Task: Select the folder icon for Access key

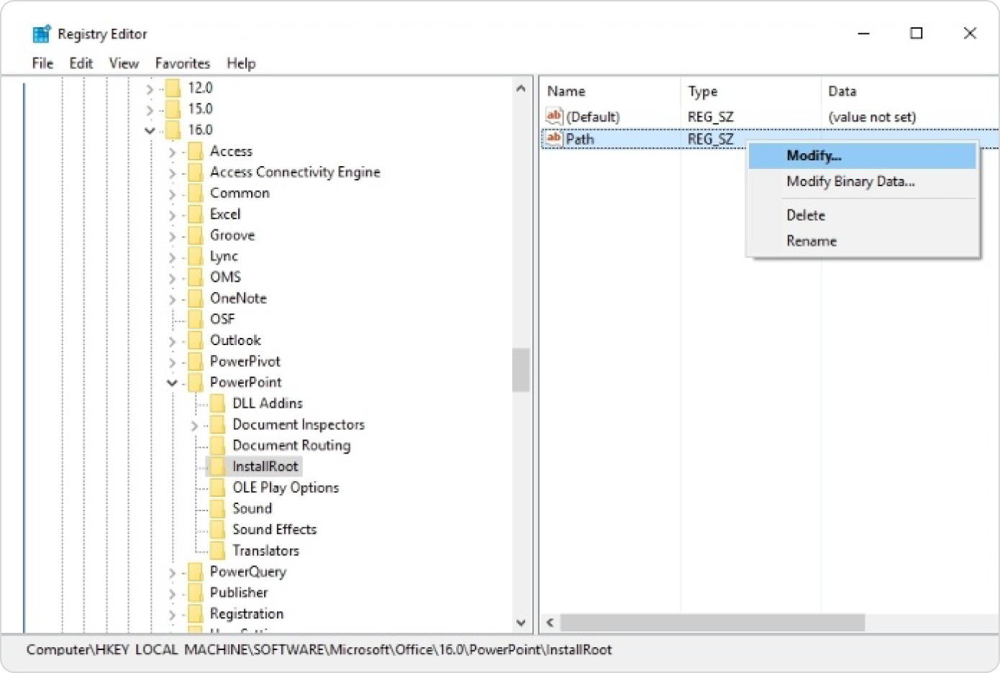Action: [x=195, y=151]
